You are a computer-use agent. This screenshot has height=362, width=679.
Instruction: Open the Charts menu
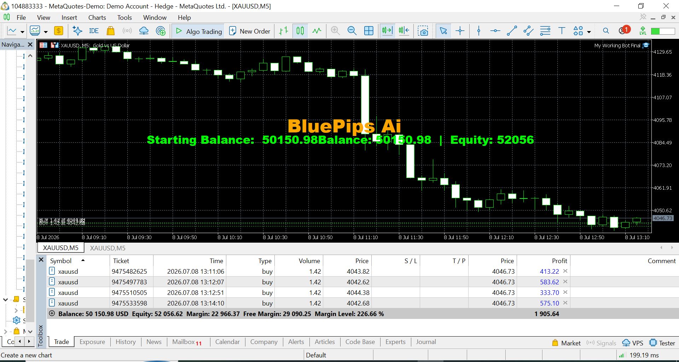pyautogui.click(x=97, y=17)
